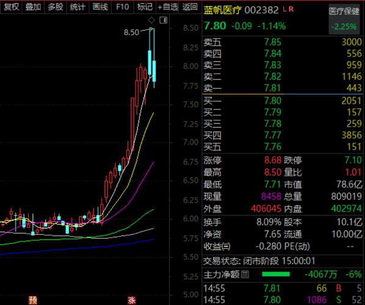Viewport: 365px width, 305px height.
Task: Click the 涨停 price 8.68
Action: [x=273, y=160]
